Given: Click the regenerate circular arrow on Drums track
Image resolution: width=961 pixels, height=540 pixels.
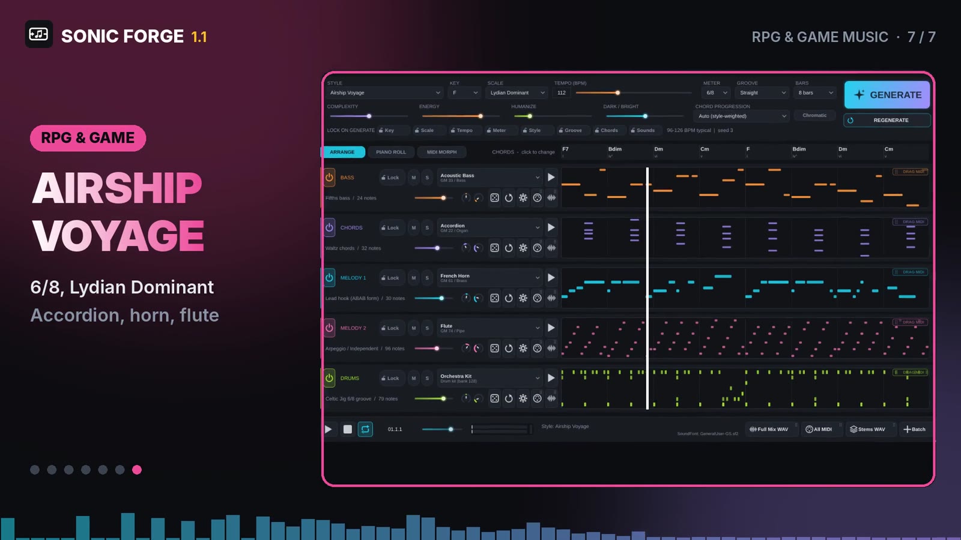Looking at the screenshot, I should pos(509,398).
